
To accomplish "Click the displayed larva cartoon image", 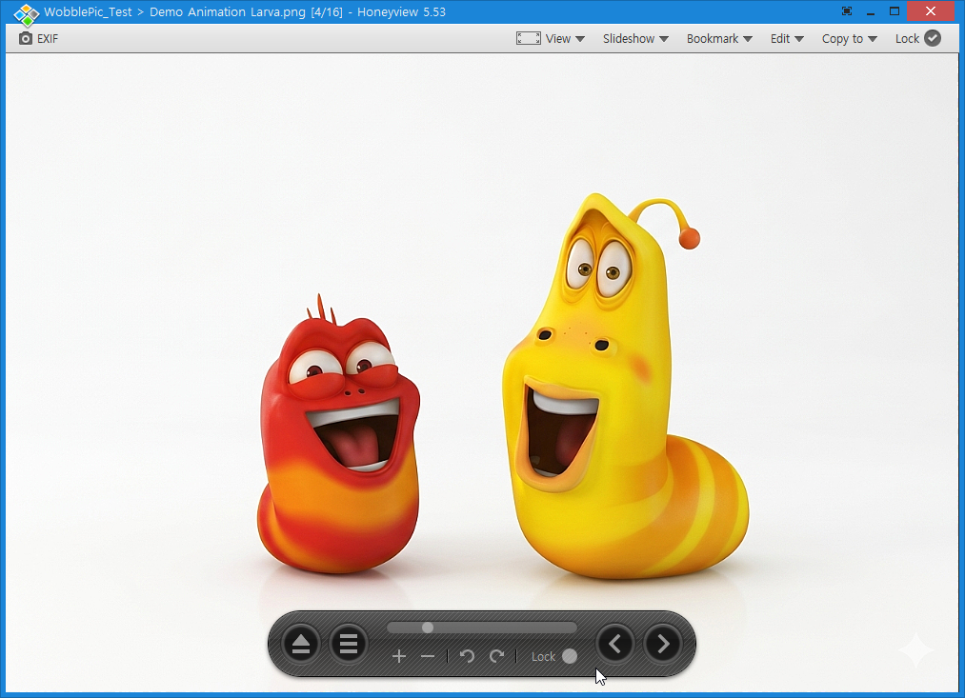I will click(x=482, y=372).
